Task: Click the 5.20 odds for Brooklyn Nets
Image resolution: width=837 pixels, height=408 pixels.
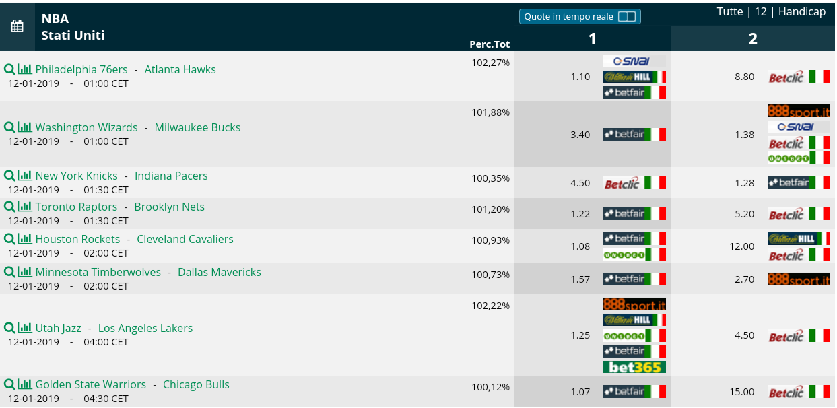Action: (x=744, y=214)
